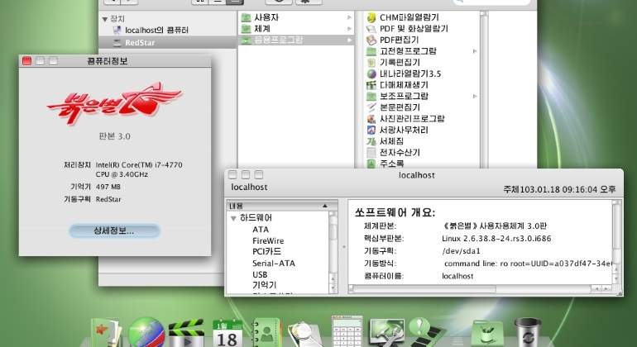Expand the 고전형프로그람 subfolder arrow
637x347 pixels.
tap(475, 51)
